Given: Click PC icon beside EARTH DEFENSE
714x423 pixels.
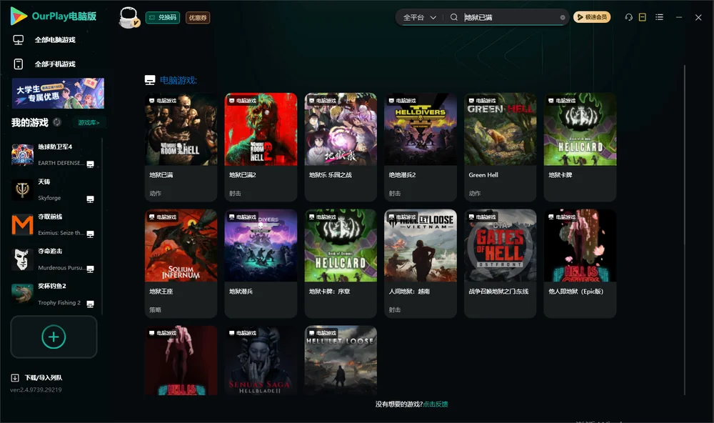Looking at the screenshot, I should pyautogui.click(x=90, y=164).
